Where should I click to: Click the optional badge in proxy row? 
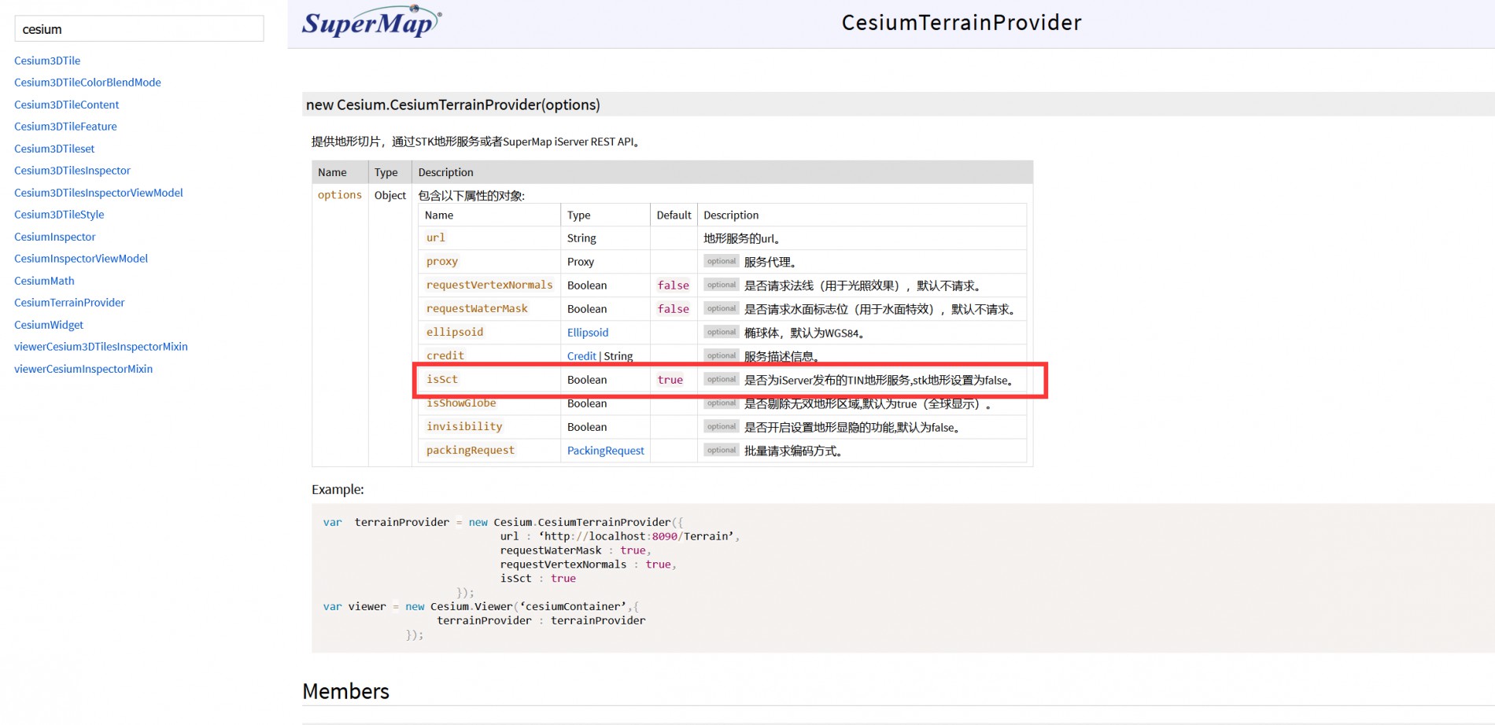[722, 261]
